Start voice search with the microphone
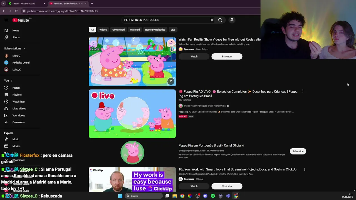Image resolution: width=356 pixels, height=200 pixels. click(x=232, y=20)
